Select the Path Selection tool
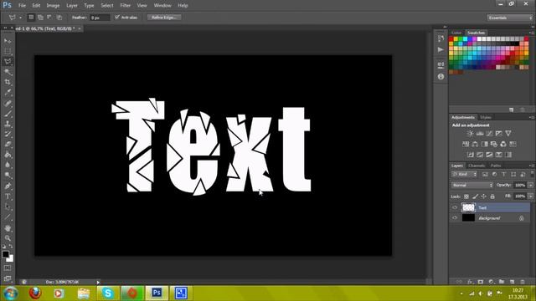 pos(8,207)
